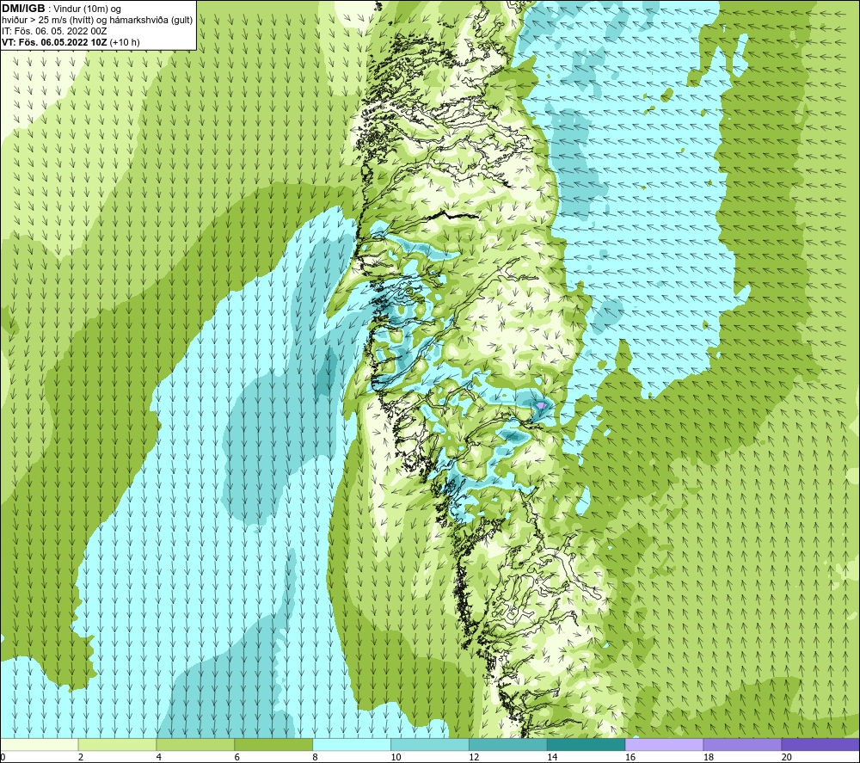This screenshot has height=763, width=860.
Task: Click the legend scale label '14'
Action: tap(552, 757)
